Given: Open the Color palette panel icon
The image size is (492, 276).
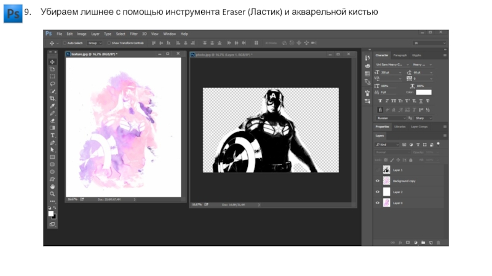Looking at the screenshot, I should tap(367, 66).
